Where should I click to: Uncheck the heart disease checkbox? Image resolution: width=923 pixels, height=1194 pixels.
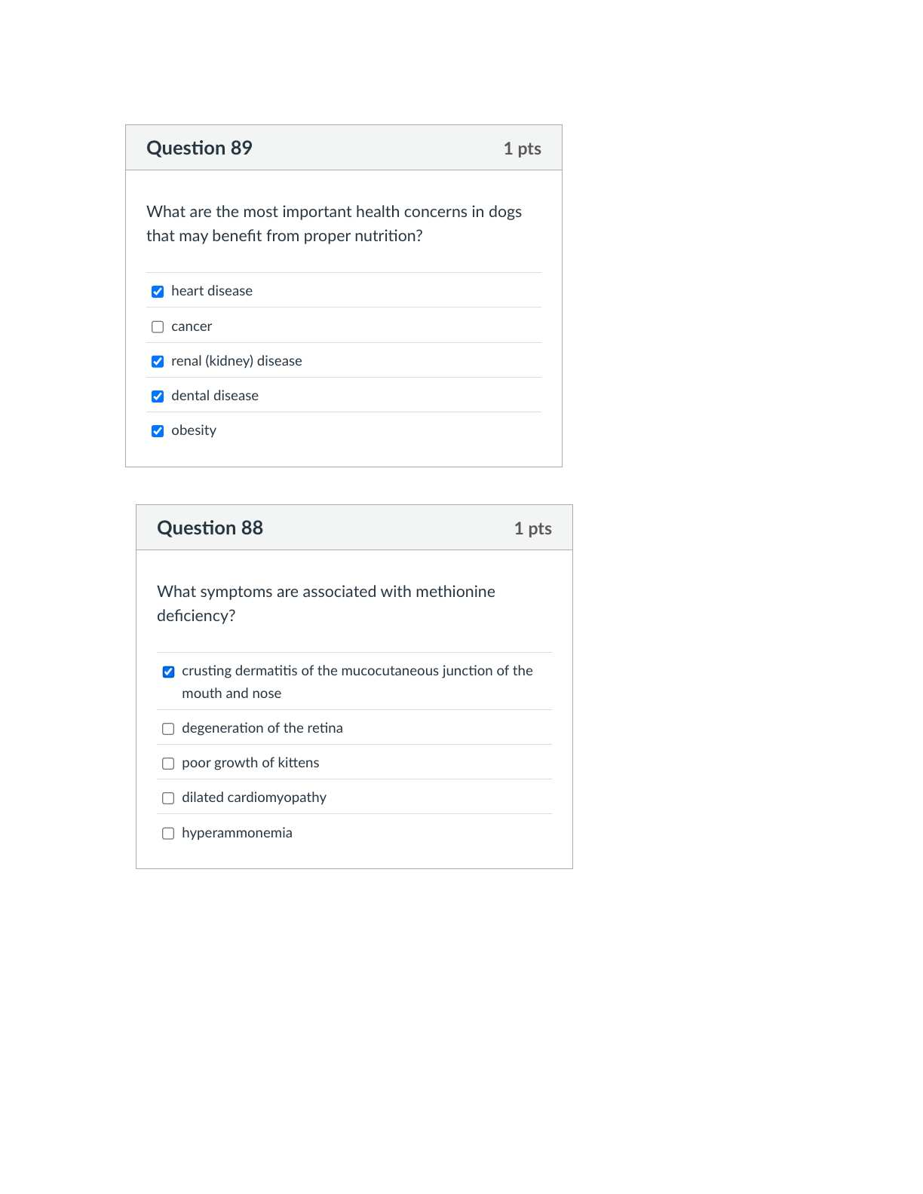coord(158,292)
